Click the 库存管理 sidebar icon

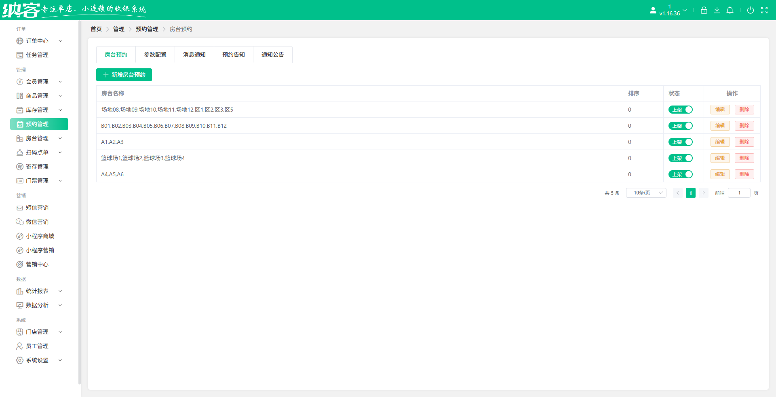click(x=20, y=110)
